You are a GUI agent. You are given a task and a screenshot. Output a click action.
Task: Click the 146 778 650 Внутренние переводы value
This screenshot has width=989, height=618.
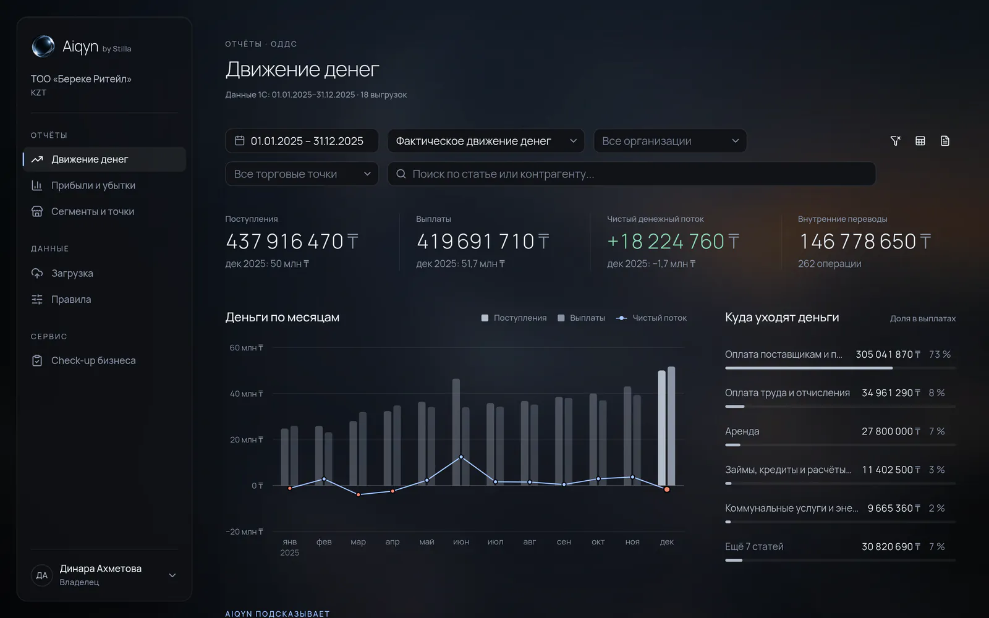point(865,242)
